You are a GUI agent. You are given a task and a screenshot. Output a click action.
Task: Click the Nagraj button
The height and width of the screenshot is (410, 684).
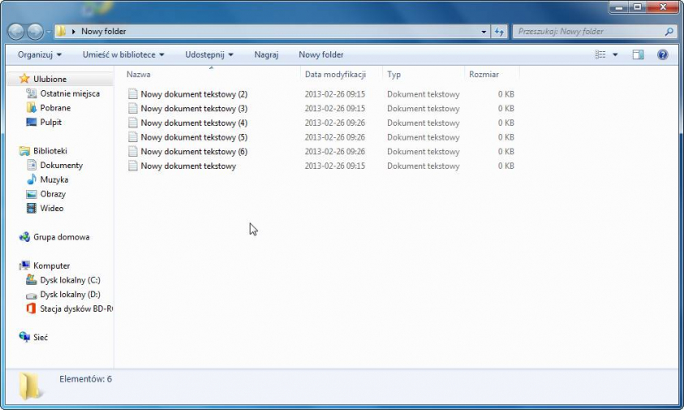[x=266, y=54]
